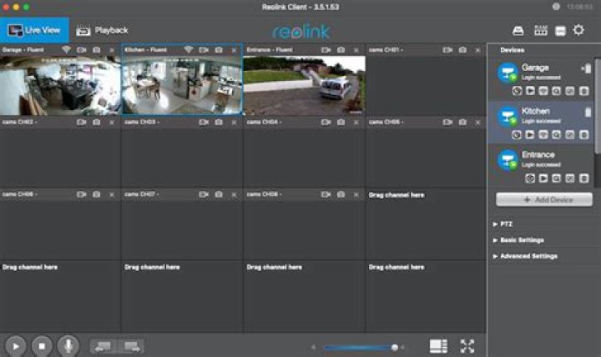Click the Garage device play stream icon
The width and height of the screenshot is (601, 357).
click(x=530, y=91)
